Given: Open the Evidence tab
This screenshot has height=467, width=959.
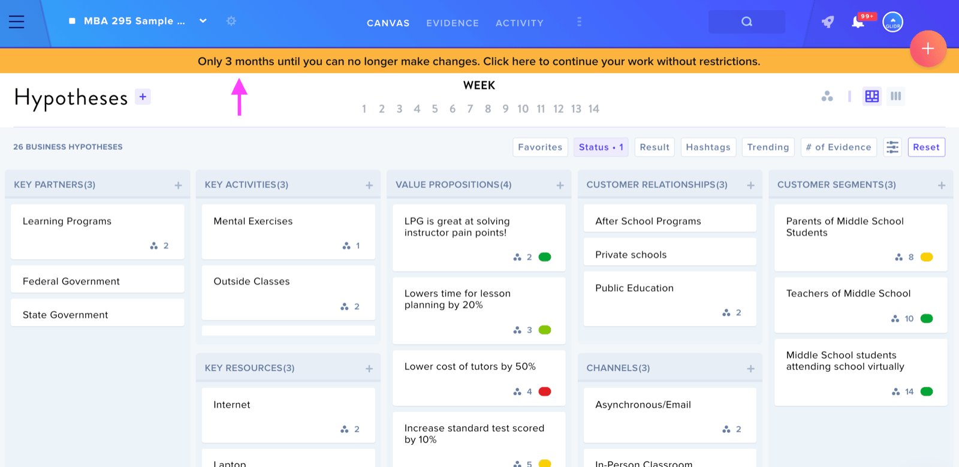Looking at the screenshot, I should (453, 23).
